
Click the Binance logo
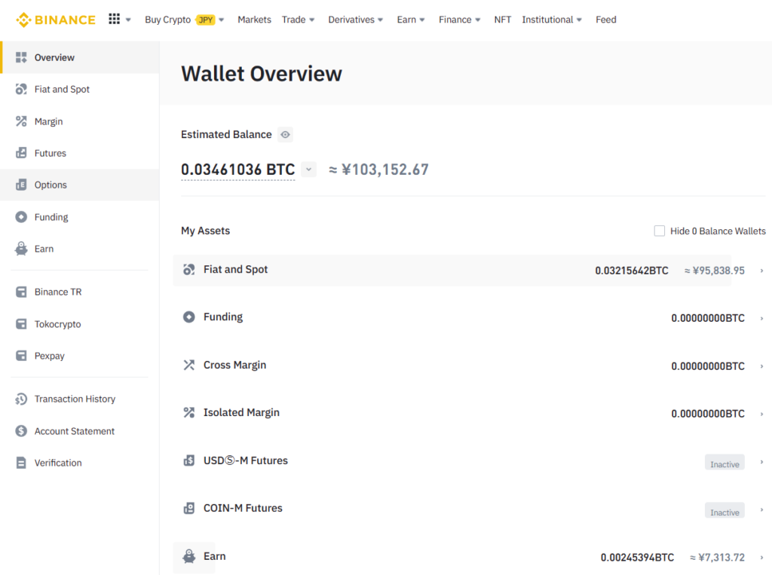[56, 20]
